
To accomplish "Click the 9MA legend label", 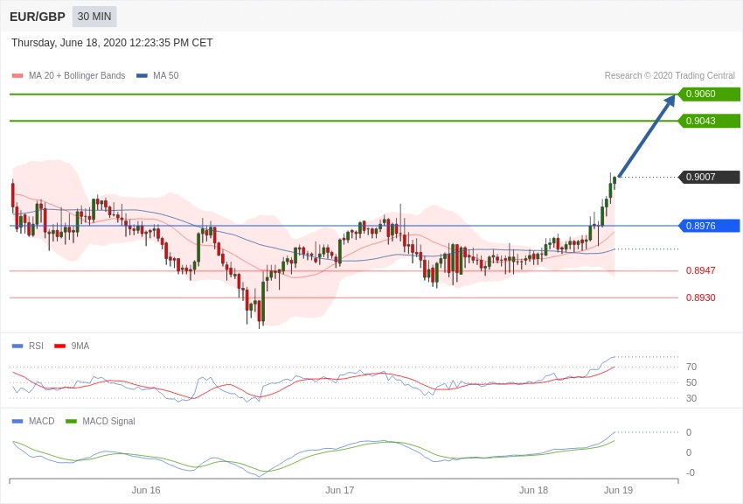I will click(80, 346).
